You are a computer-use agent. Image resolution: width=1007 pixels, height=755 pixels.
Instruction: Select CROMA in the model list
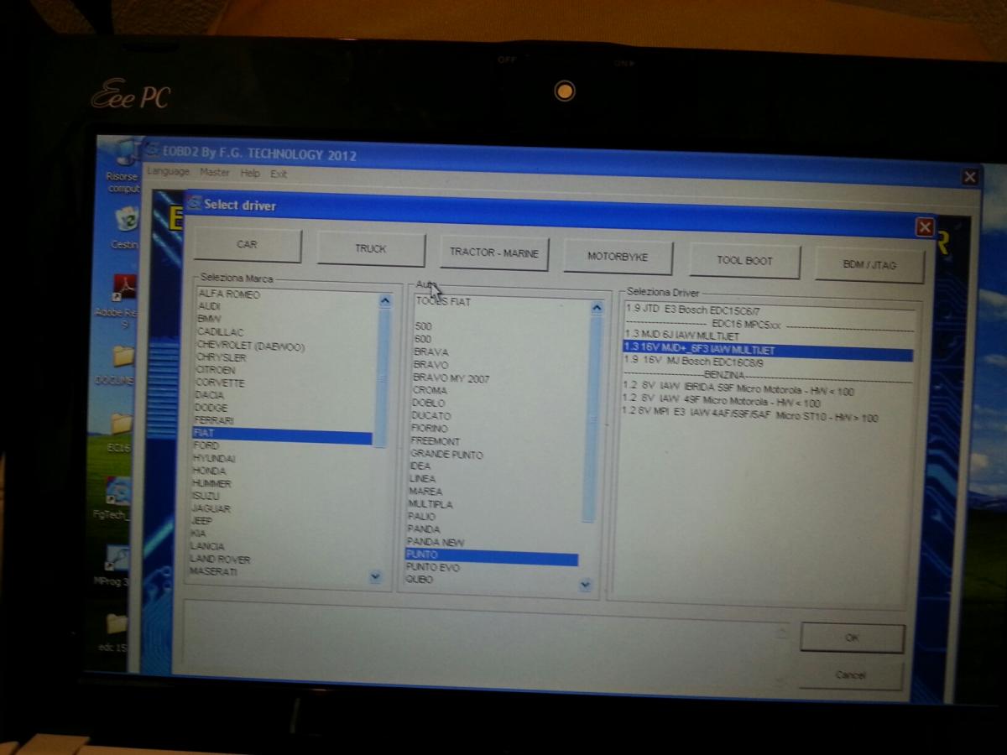pos(430,390)
